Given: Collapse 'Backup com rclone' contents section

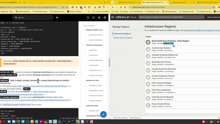Looking at the screenshot, I should pyautogui.click(x=84, y=80).
